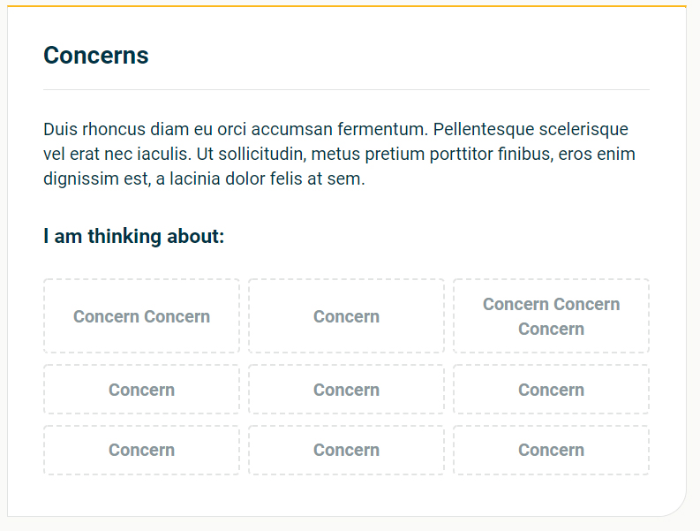Toggle the center "Concern" tile of the grid
This screenshot has width=700, height=531.
346,390
